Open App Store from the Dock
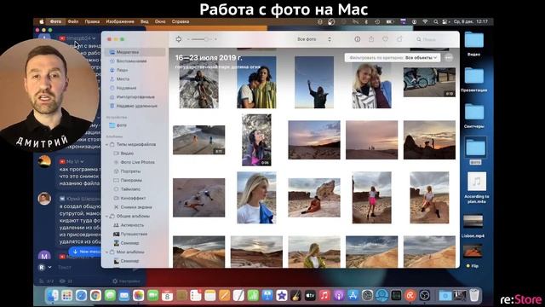This screenshot has height=307, width=545. click(353, 296)
